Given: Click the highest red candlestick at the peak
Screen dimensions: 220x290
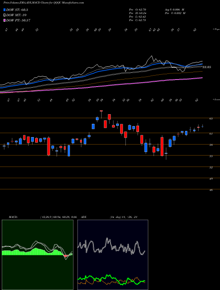Looking at the screenshot, I should [x=101, y=111].
